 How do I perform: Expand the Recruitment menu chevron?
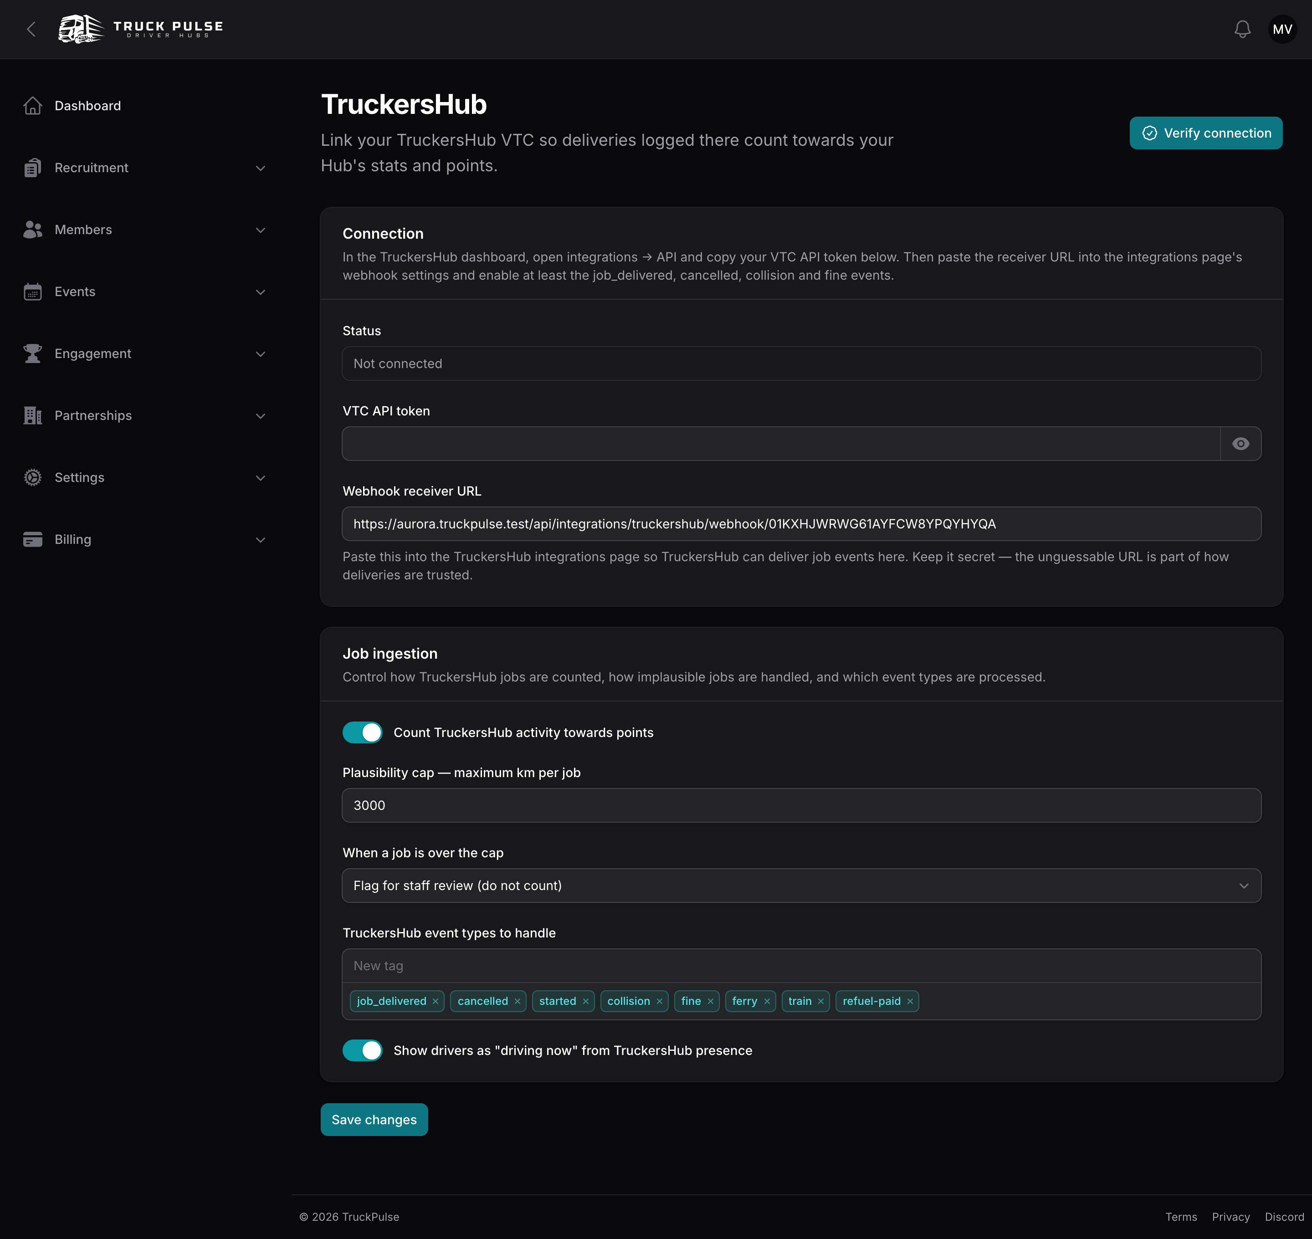(260, 169)
